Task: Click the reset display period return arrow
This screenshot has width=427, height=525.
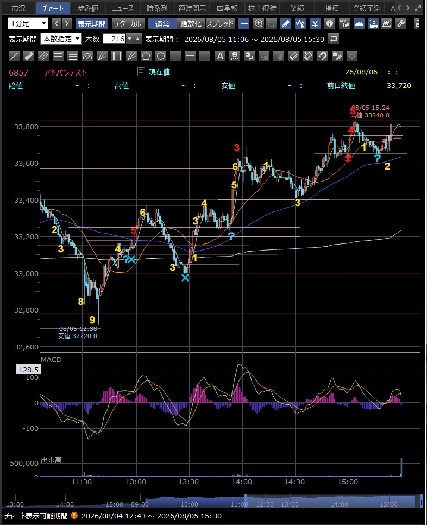Action: (334, 39)
